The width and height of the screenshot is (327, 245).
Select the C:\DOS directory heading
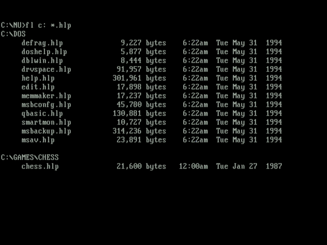pyautogui.click(x=13, y=34)
